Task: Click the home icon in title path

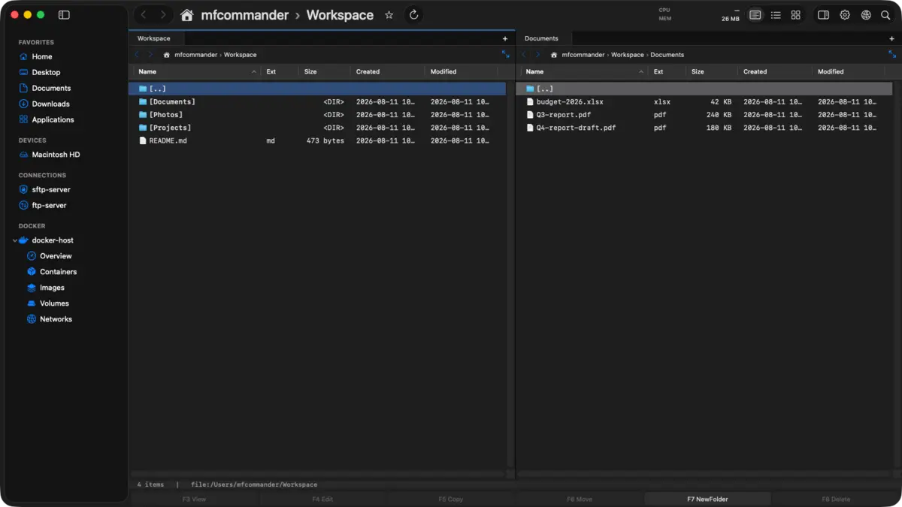Action: pos(187,15)
